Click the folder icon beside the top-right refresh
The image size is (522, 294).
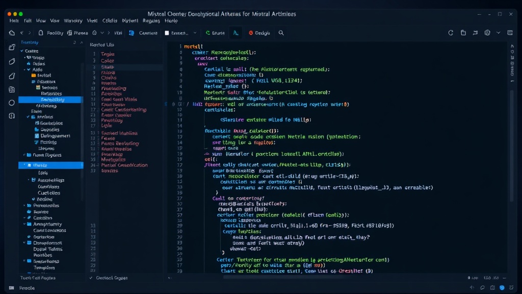click(463, 33)
